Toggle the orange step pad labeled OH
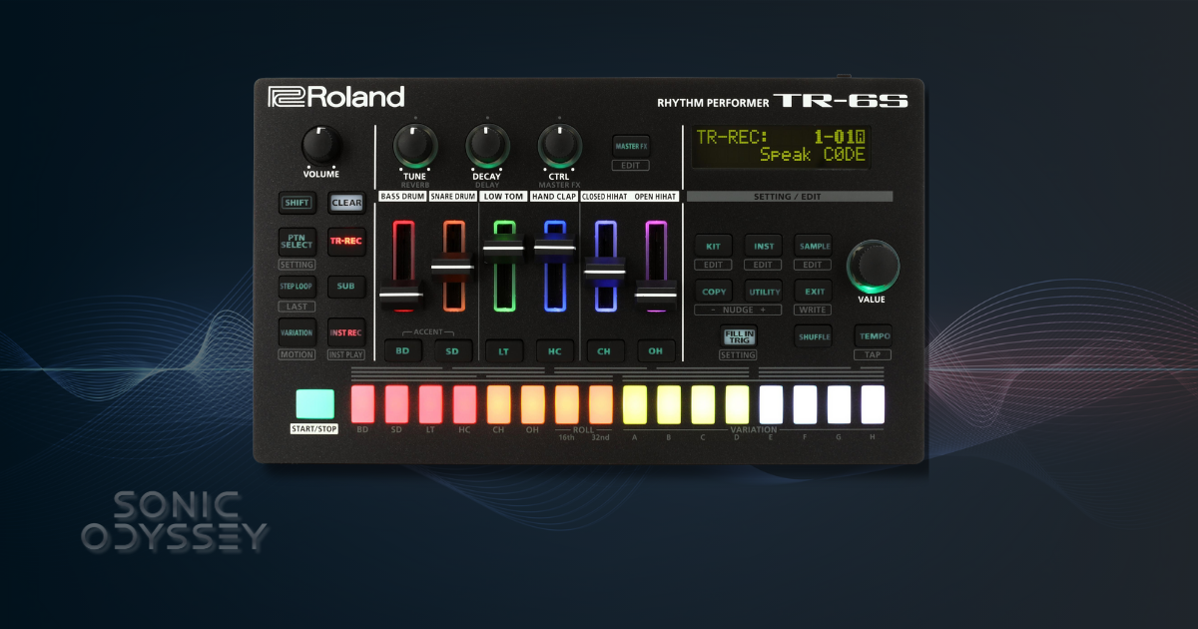Screen dimensions: 1198x629 point(532,404)
